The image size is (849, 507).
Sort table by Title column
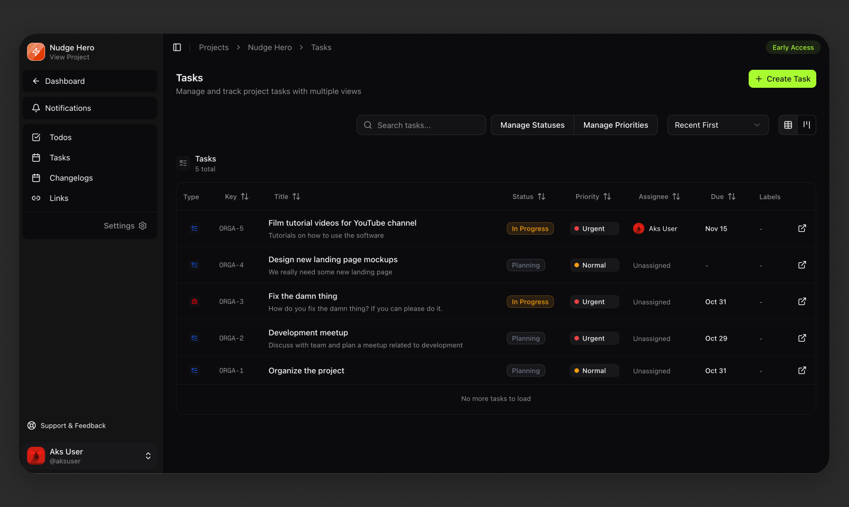(x=287, y=196)
